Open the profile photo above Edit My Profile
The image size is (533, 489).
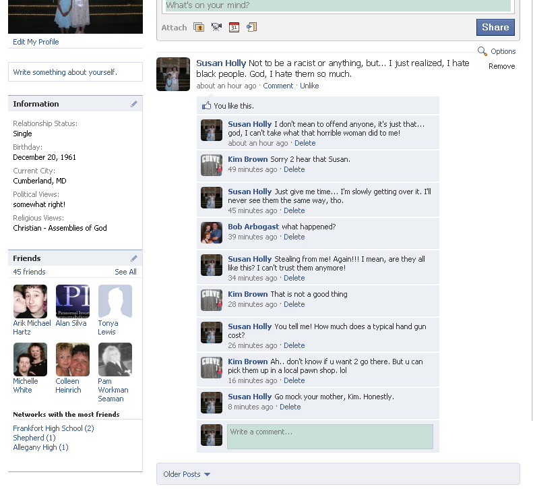(x=75, y=17)
